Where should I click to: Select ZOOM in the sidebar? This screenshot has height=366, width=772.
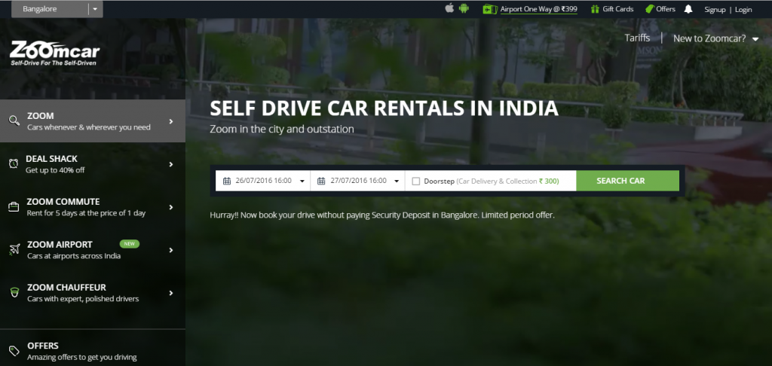(x=93, y=121)
